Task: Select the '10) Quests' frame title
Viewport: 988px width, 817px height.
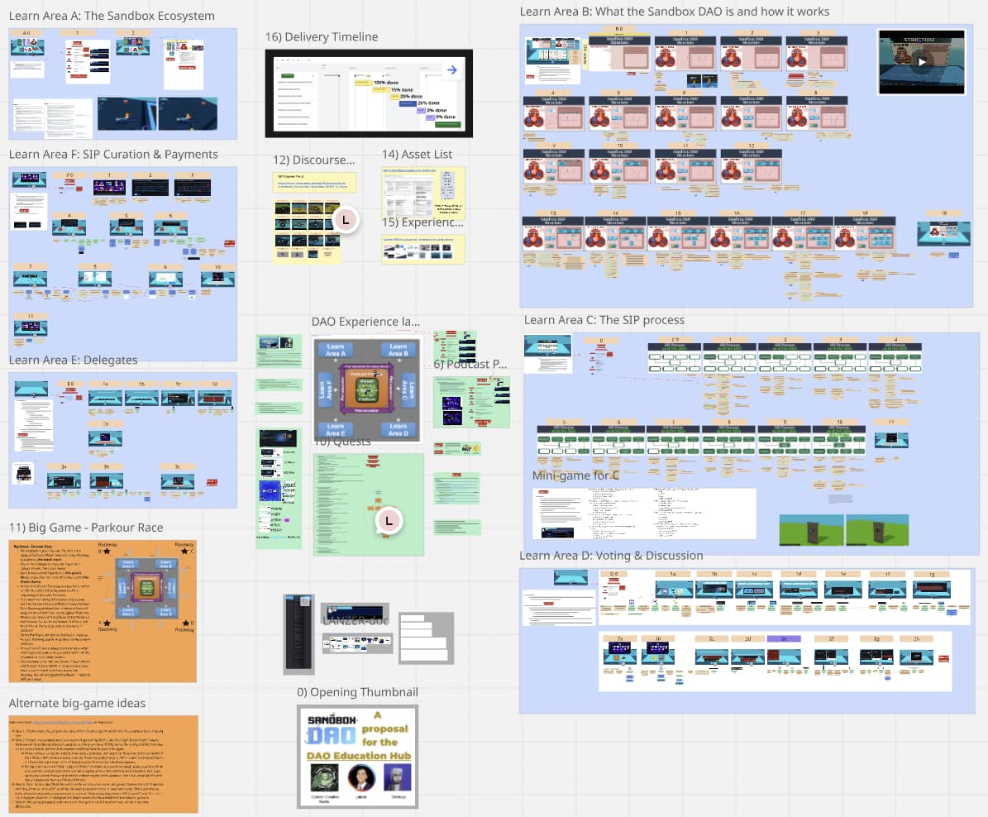Action: [x=342, y=442]
